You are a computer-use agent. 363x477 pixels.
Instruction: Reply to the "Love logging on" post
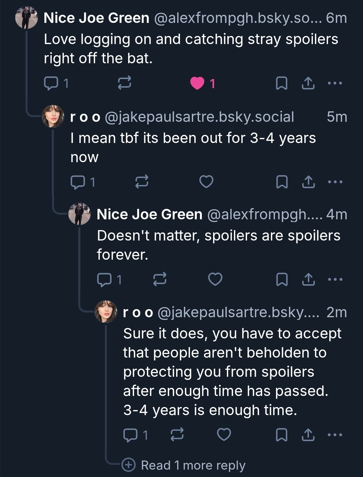(x=51, y=83)
